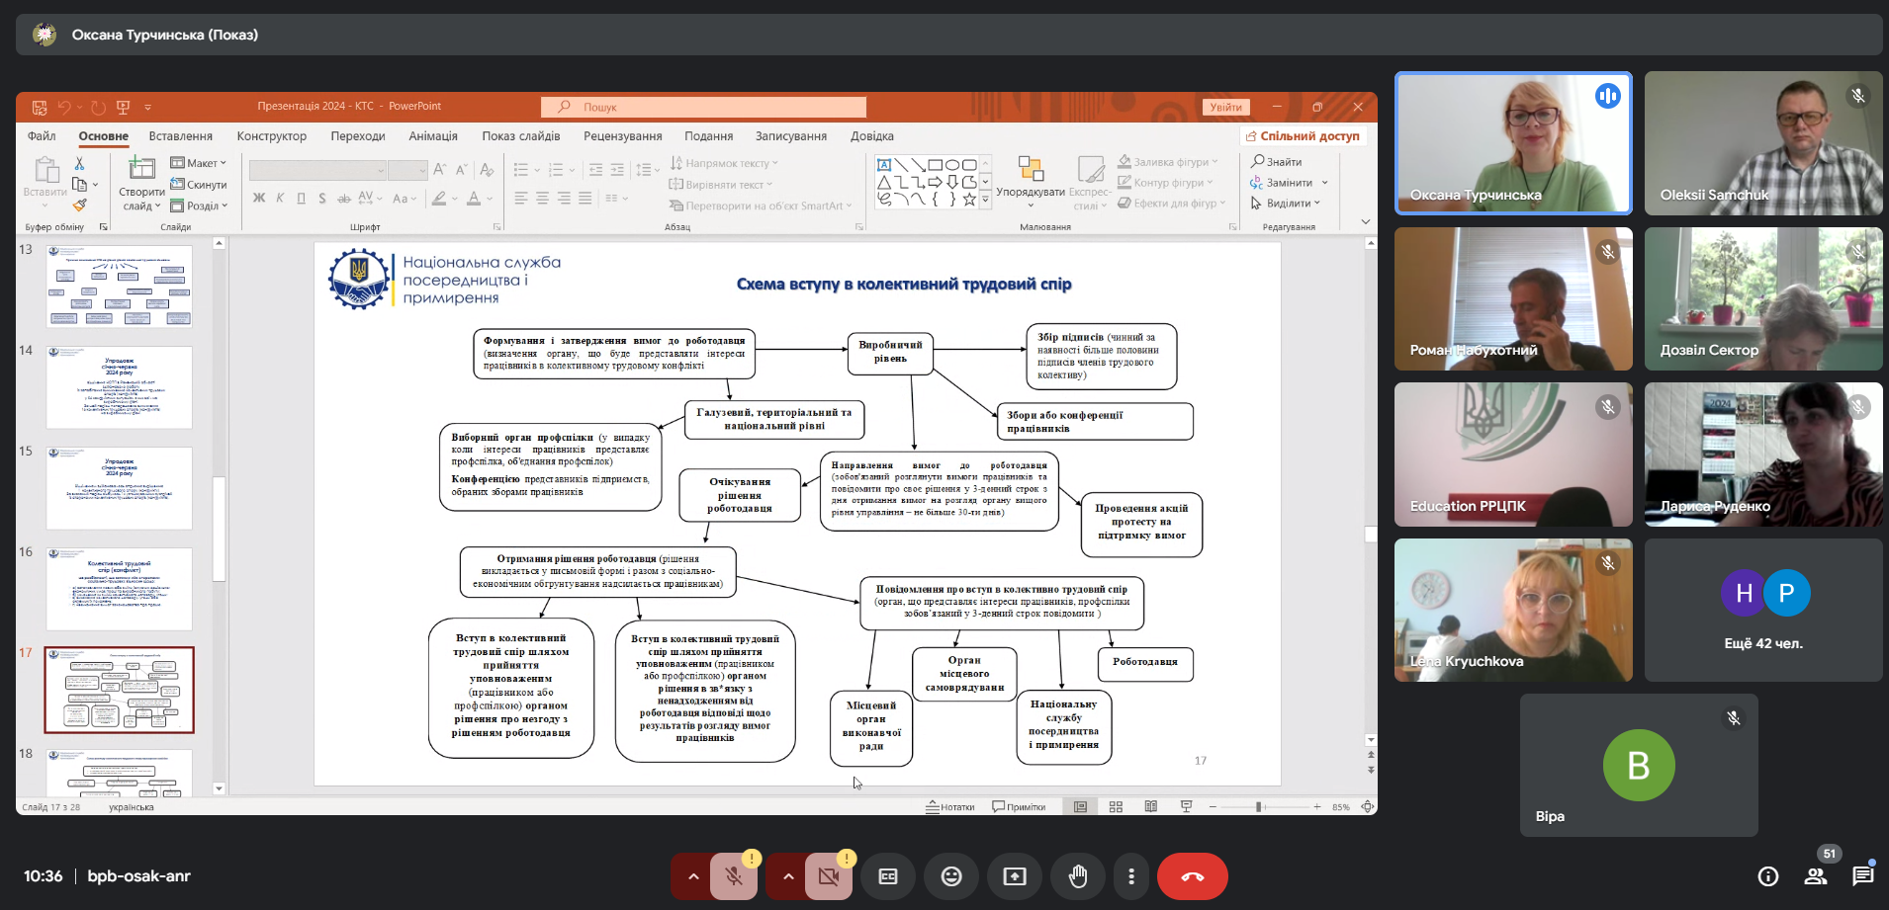Start slideshow from beginning icon in quick access toolbar
Image resolution: width=1889 pixels, height=910 pixels.
coord(124,107)
